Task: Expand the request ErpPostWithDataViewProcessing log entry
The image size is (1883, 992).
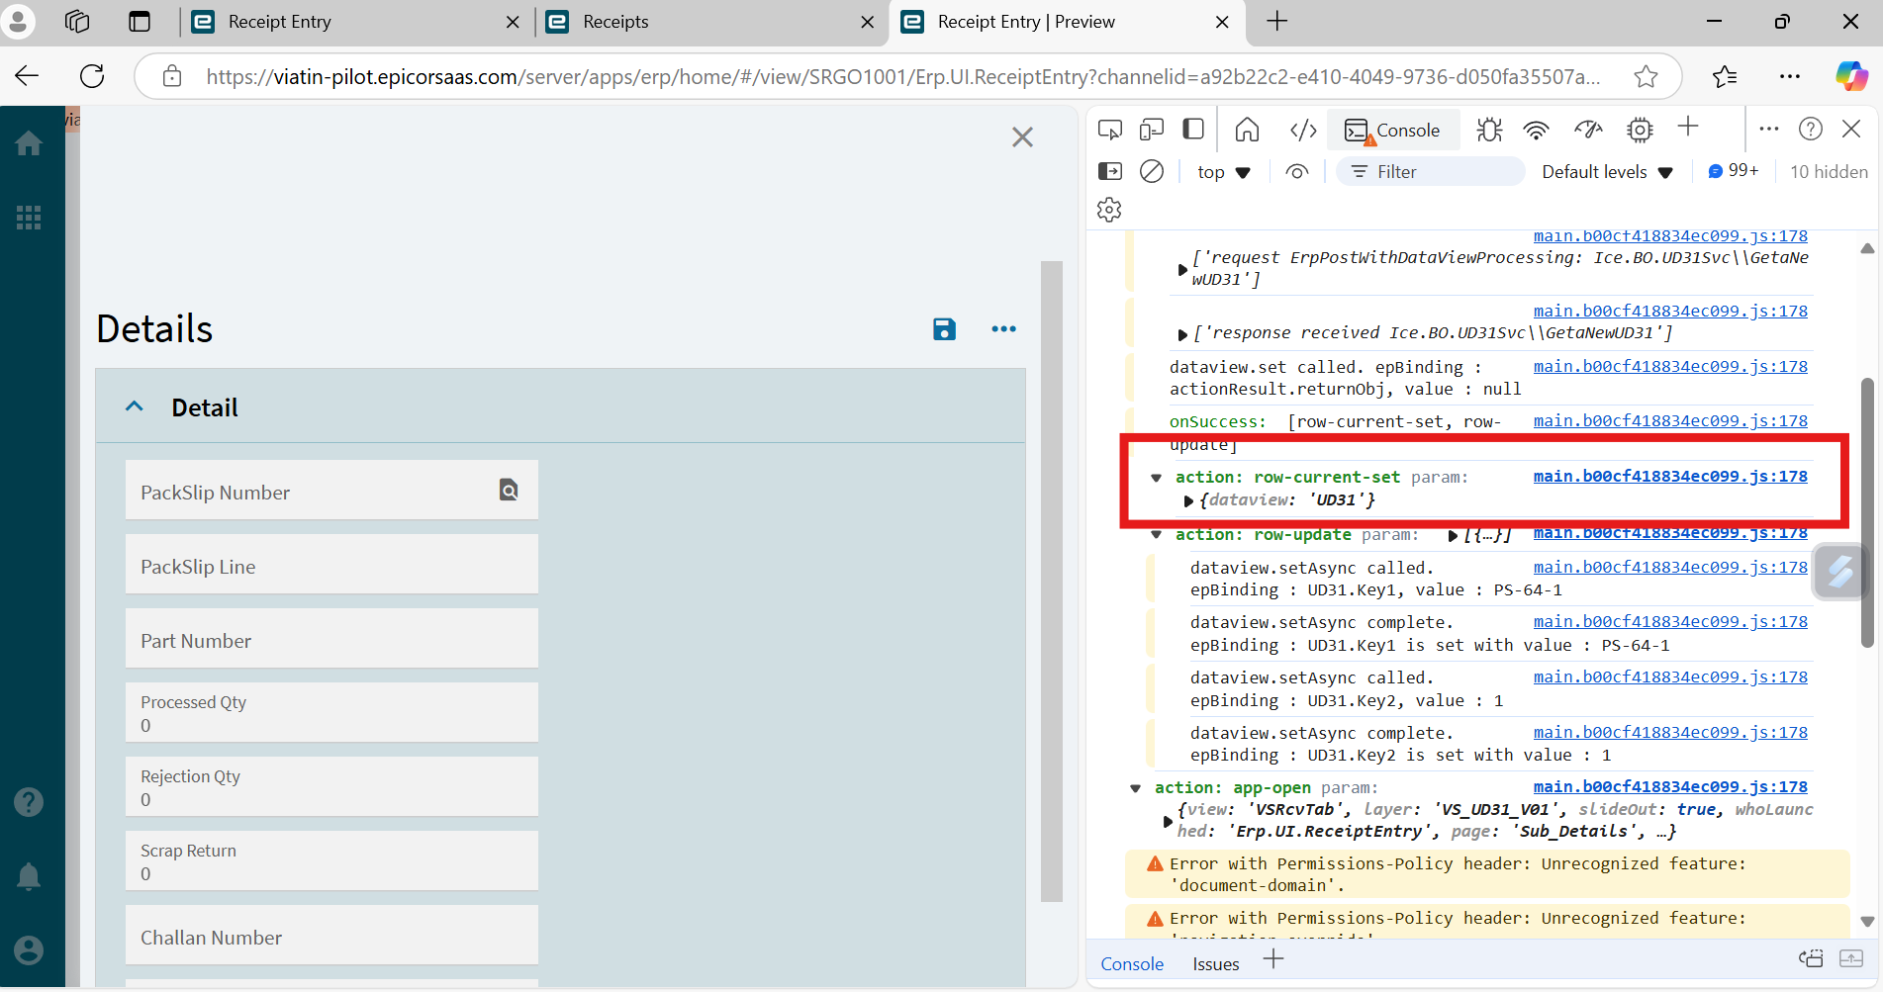Action: click(1182, 269)
